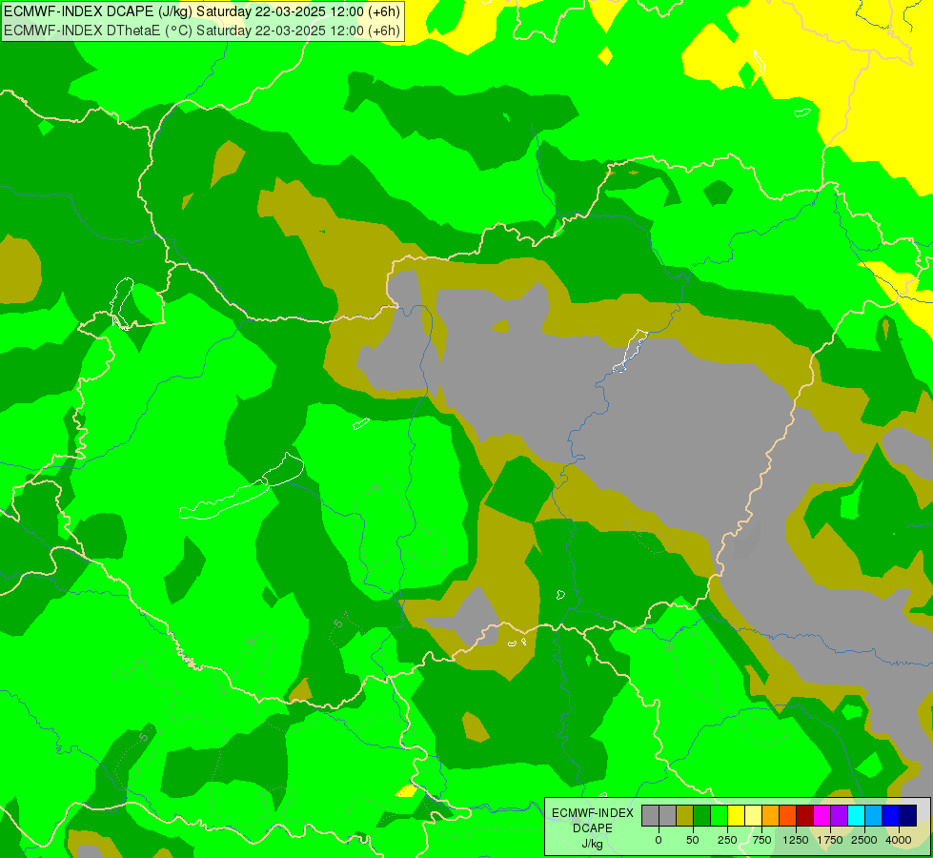Select the pure yellow legend swatch
This screenshot has width=933, height=858.
point(736,815)
